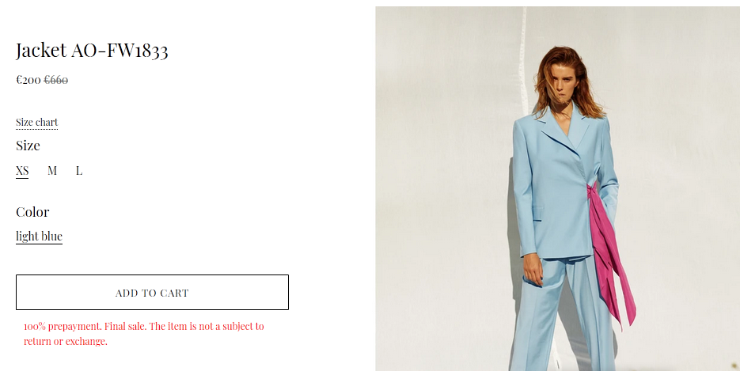Click the Jacket AO-FW1833 title
The width and height of the screenshot is (740, 371).
click(x=92, y=51)
